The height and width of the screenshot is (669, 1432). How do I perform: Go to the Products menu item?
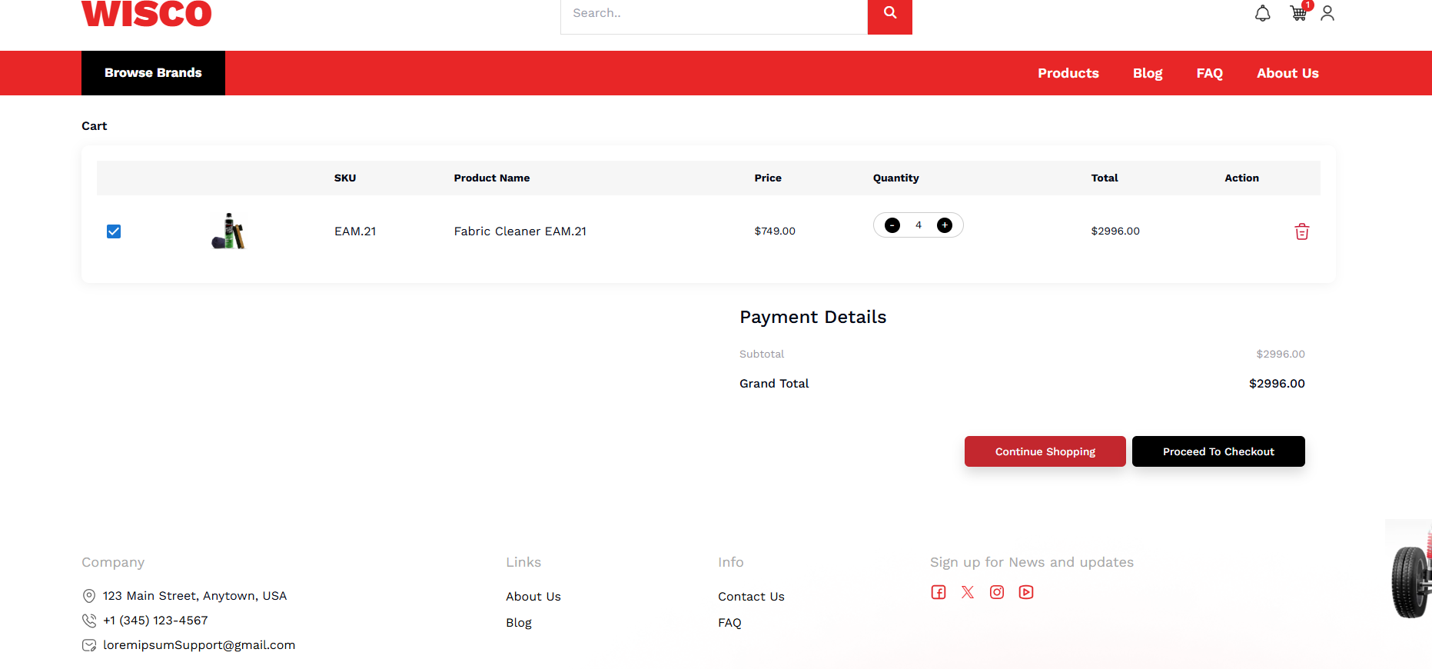coord(1068,73)
